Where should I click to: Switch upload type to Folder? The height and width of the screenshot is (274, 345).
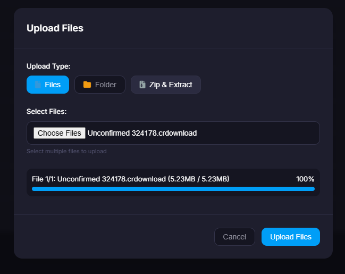pyautogui.click(x=99, y=85)
